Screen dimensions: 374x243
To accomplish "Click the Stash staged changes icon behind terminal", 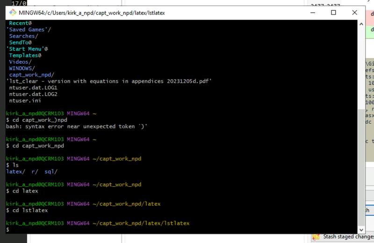I will coord(316,237).
